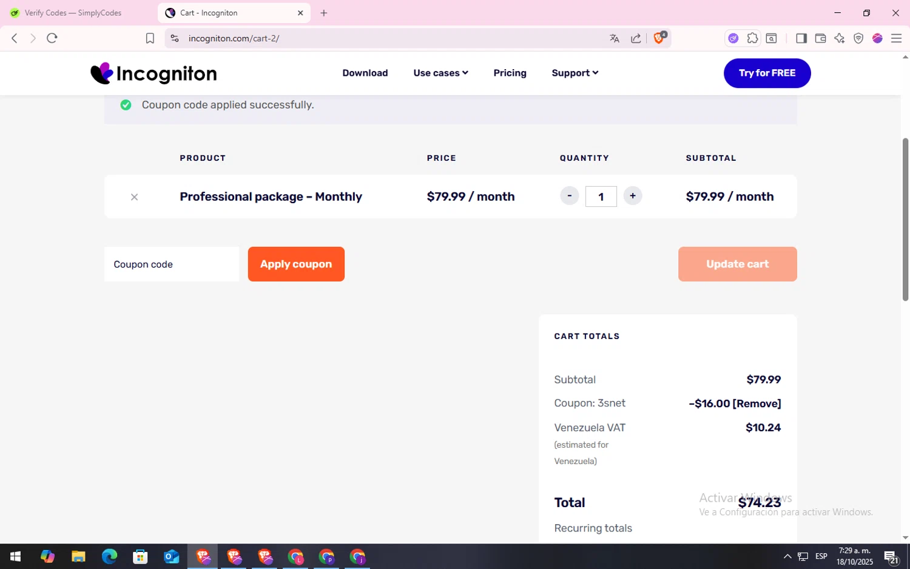This screenshot has height=569, width=910.
Task: Click the page vertical scrollbar thumb
Action: coord(905,218)
